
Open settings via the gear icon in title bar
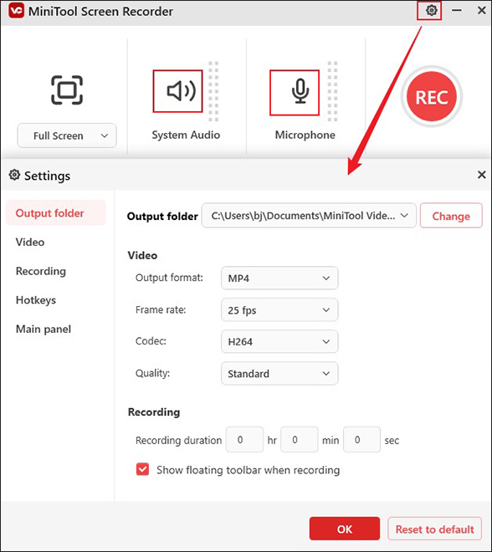coord(431,10)
